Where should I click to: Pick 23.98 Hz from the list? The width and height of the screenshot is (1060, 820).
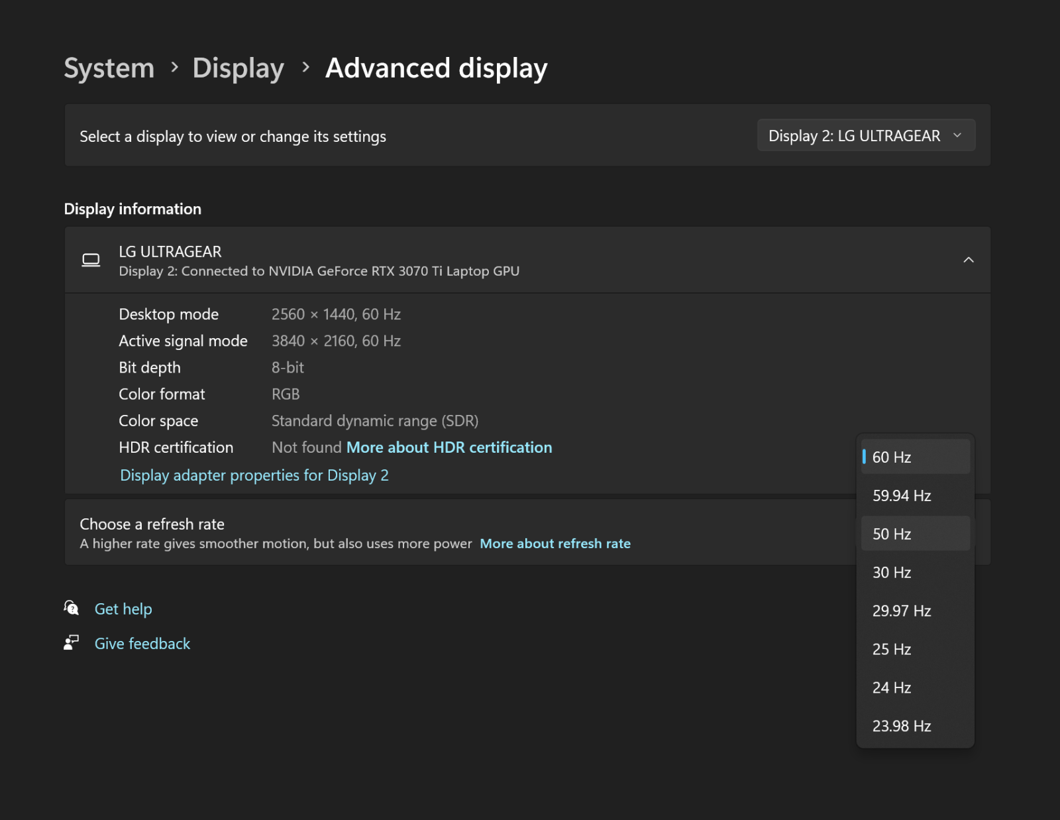[915, 726]
